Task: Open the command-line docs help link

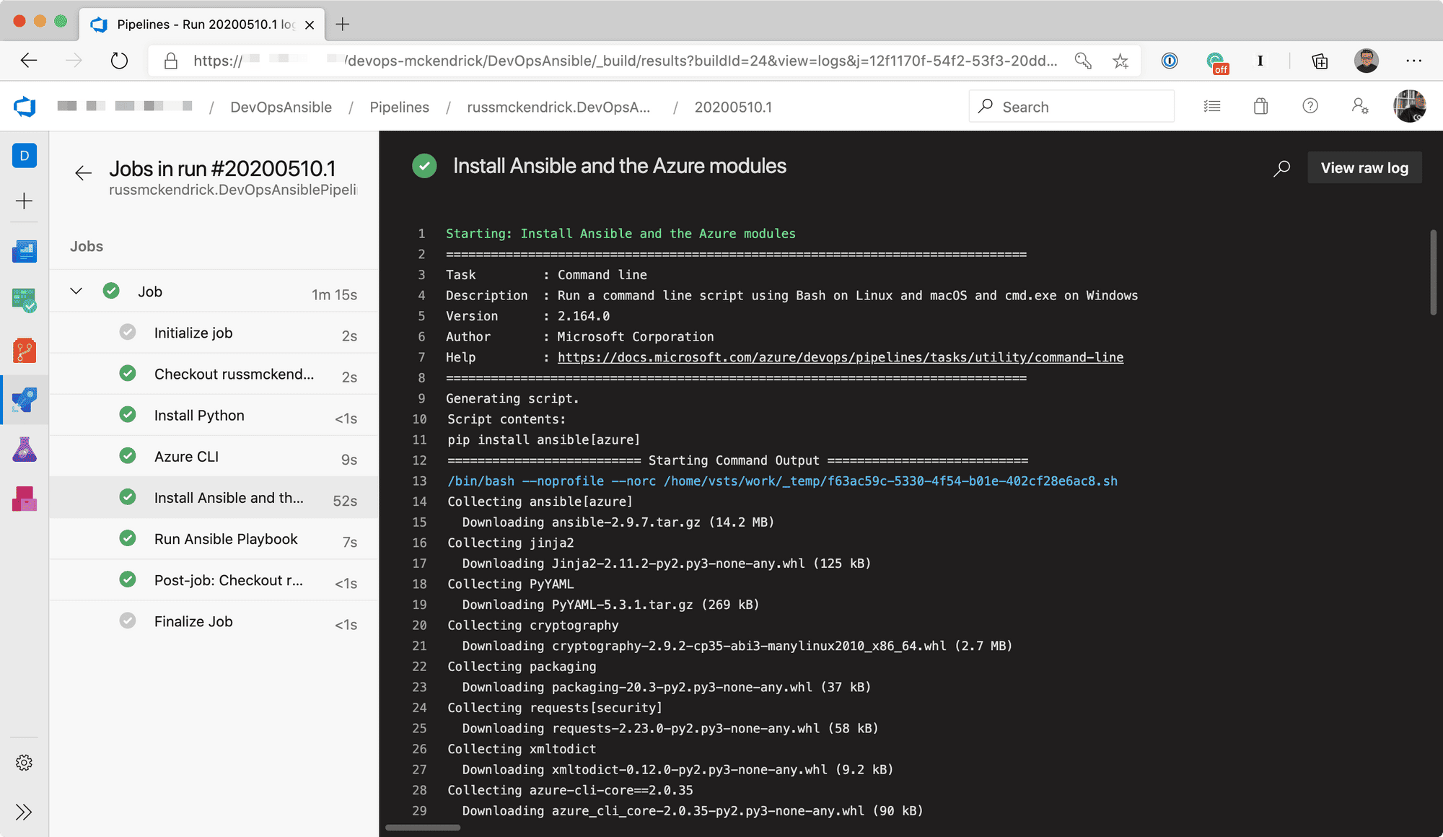Action: (840, 357)
